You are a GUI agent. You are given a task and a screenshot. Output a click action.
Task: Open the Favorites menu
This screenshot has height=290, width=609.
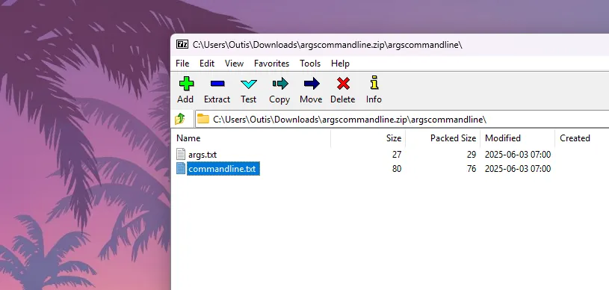271,64
